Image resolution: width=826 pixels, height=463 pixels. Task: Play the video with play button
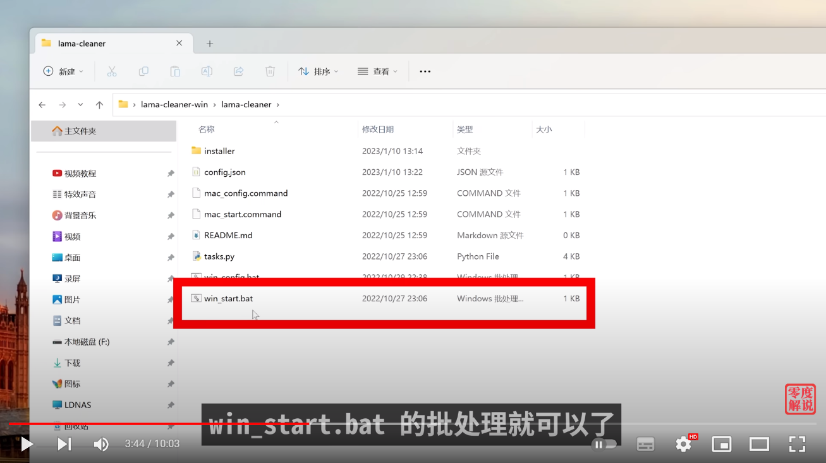point(27,444)
